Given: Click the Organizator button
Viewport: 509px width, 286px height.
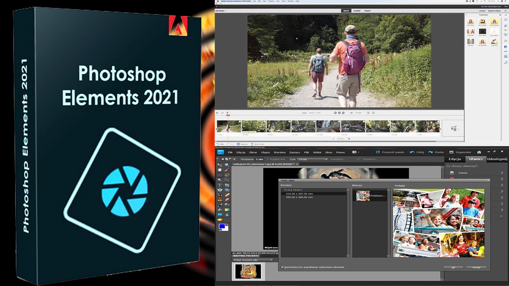Looking at the screenshot, I should pyautogui.click(x=460, y=152).
